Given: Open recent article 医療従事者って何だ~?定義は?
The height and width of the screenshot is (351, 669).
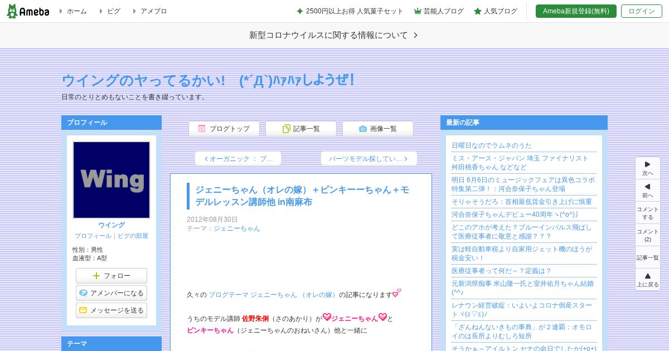Looking at the screenshot, I should [501, 271].
